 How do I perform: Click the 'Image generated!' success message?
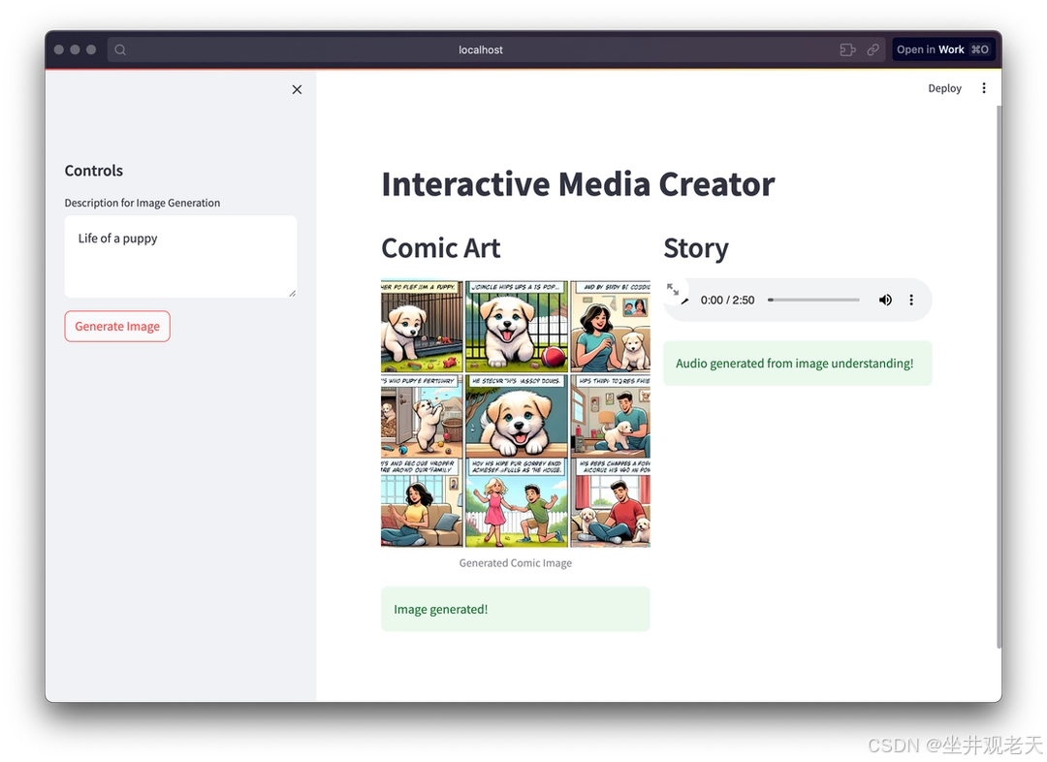point(516,609)
